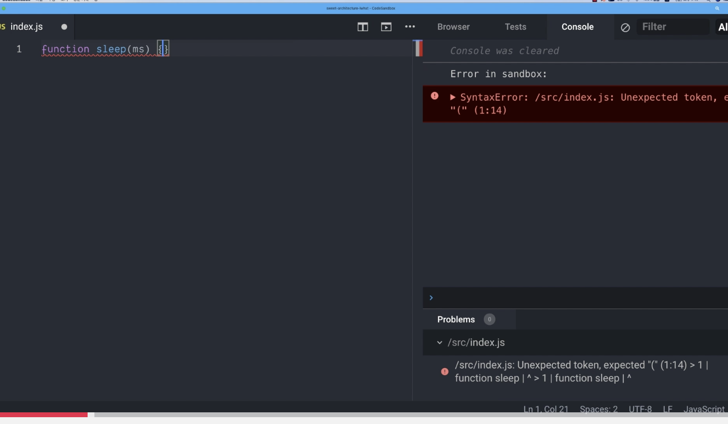This screenshot has height=424, width=728.
Task: Switch to the Tests tab
Action: pyautogui.click(x=515, y=27)
